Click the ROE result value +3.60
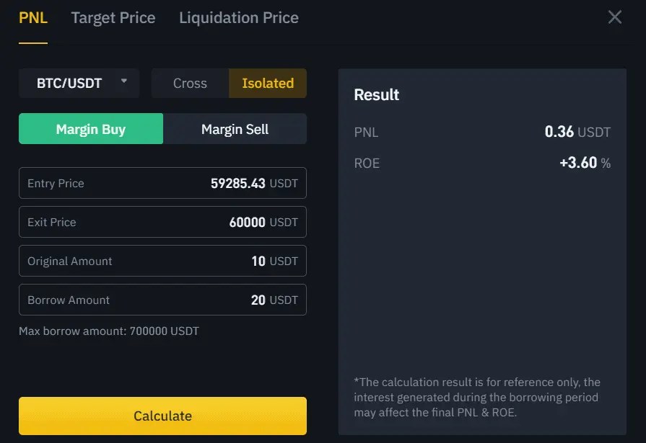Image resolution: width=646 pixels, height=443 pixels. (x=578, y=164)
